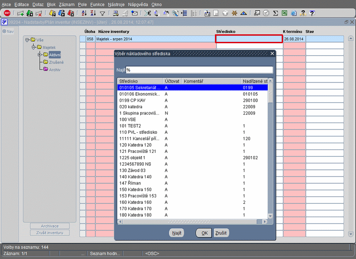Click the printer icon in toolbar

coord(116,13)
